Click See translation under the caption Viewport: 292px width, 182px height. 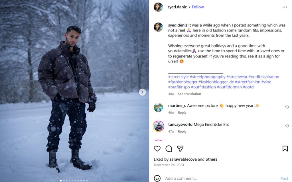tap(189, 94)
